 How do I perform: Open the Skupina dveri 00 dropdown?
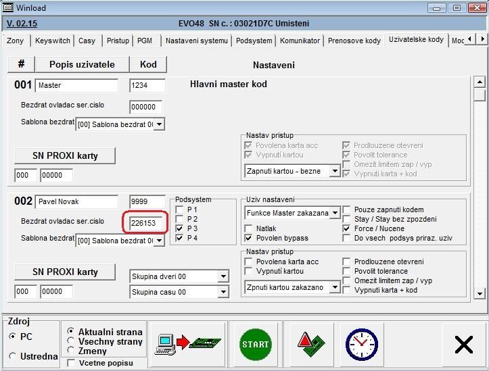pos(223,276)
